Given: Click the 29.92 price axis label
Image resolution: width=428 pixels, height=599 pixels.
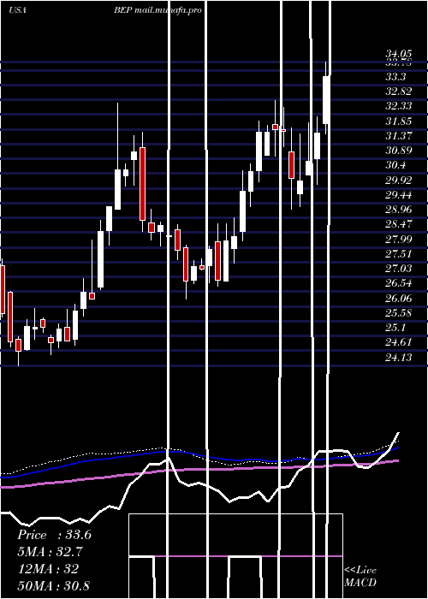Looking at the screenshot, I should point(398,180).
